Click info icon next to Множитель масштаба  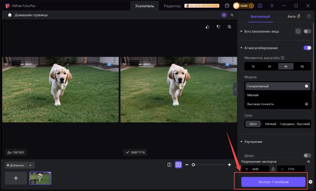point(283,58)
